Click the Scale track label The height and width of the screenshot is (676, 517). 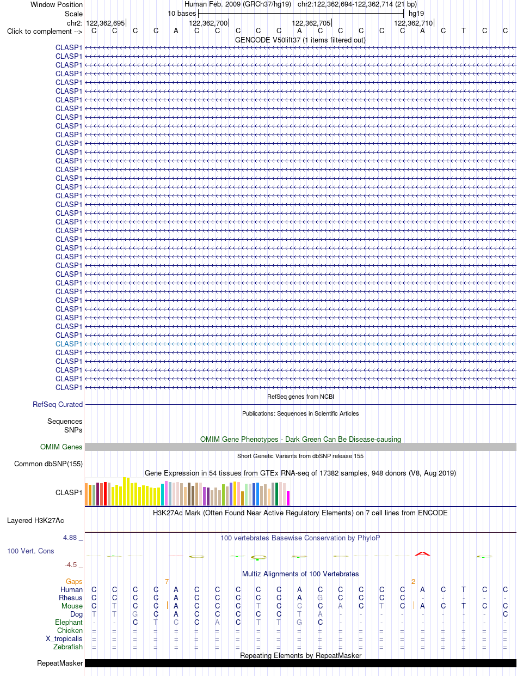[73, 14]
